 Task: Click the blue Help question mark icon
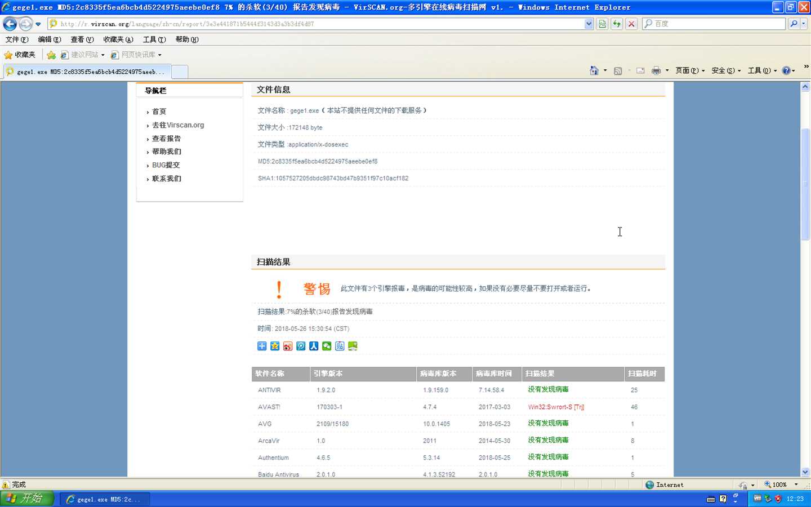(786, 70)
